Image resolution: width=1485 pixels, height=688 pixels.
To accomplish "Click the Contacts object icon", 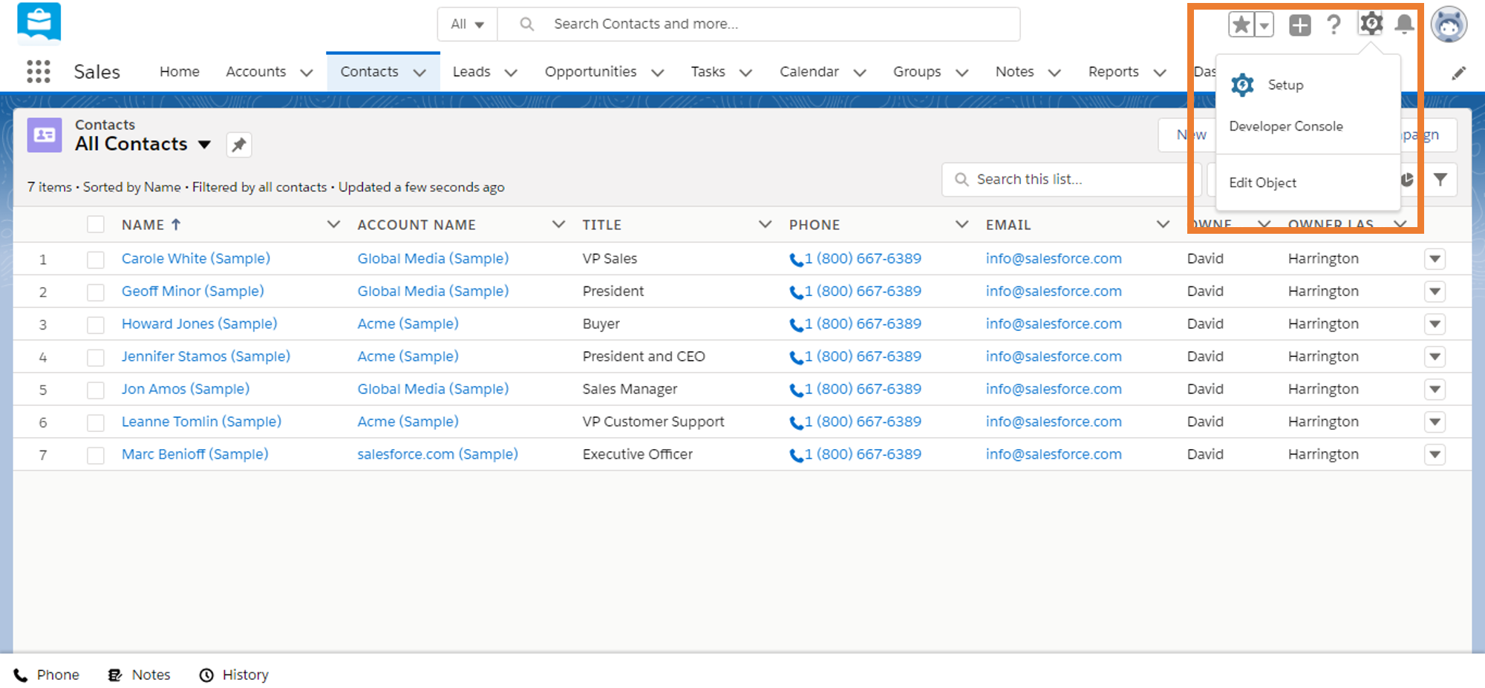I will click(45, 134).
